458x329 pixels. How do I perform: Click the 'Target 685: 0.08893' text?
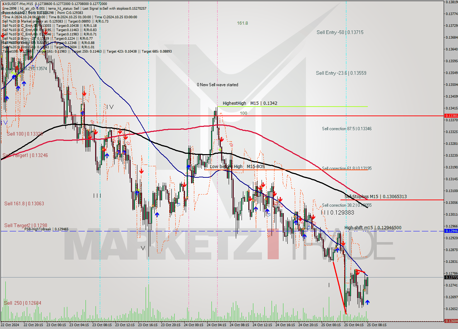tap(157, 51)
